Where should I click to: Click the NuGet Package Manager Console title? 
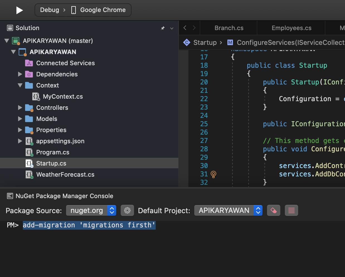pos(64,196)
